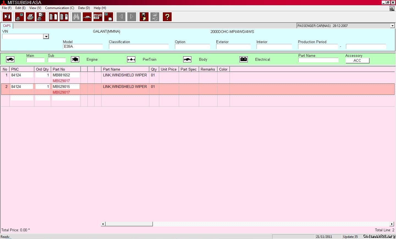This screenshot has width=396, height=239.
Task: Click the print screen icon with monitor
Action: coord(19,17)
